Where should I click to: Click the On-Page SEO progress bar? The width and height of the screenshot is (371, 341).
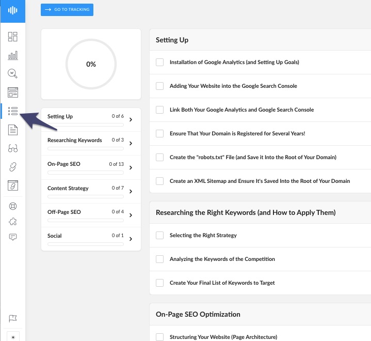click(86, 173)
